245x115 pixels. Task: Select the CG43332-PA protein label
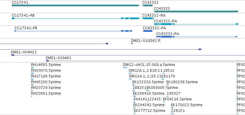tap(154, 28)
